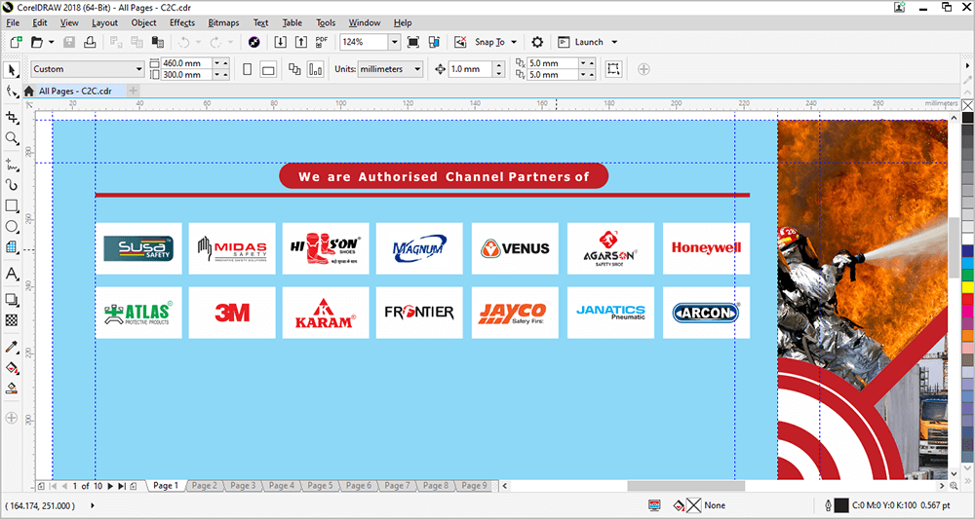Select the Shape edit tool
Image resolution: width=975 pixels, height=519 pixels.
tap(11, 92)
